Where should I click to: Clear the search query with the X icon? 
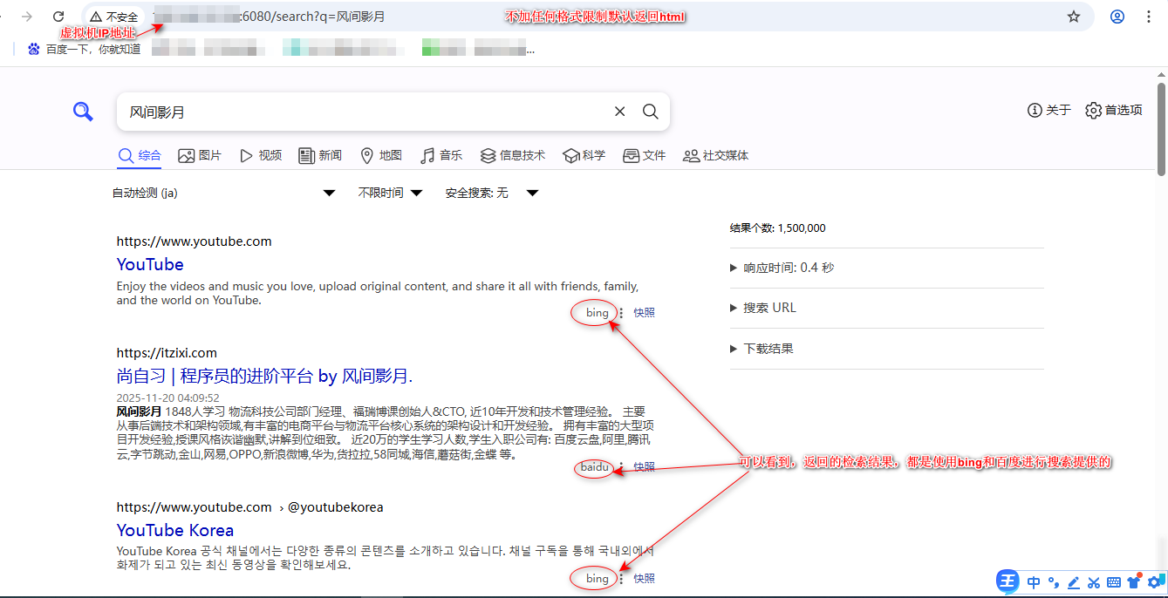tap(619, 111)
